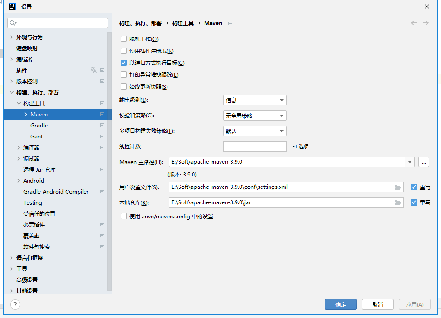Image resolution: width=441 pixels, height=318 pixels.
Task: Open the 校验和策略 dropdown showing 无全局策略
Action: (x=255, y=116)
